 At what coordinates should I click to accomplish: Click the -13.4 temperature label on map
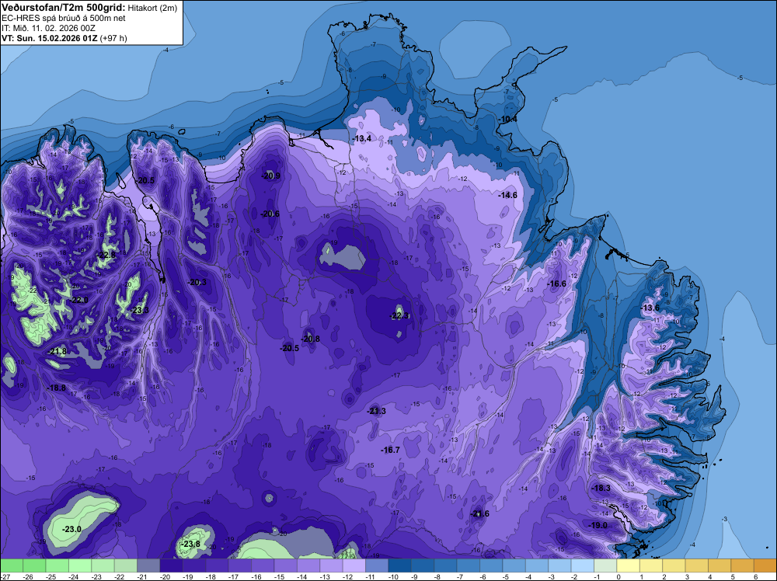362,139
